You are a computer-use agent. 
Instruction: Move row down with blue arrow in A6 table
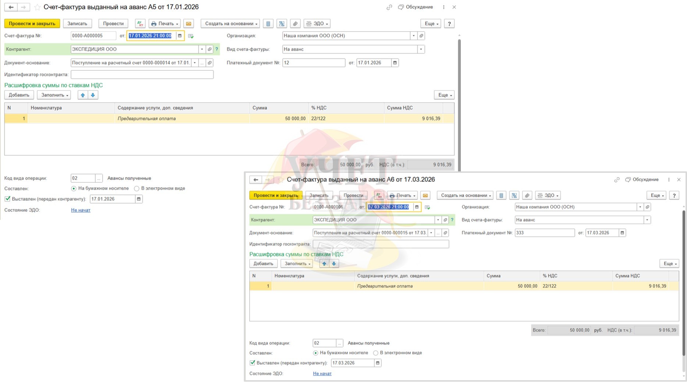pos(334,264)
